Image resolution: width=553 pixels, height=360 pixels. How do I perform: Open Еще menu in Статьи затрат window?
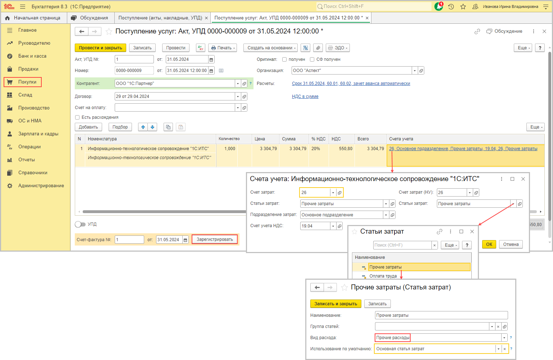450,245
